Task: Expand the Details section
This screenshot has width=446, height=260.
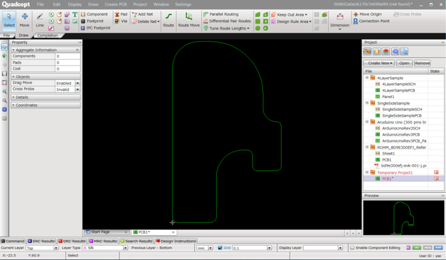Action: point(46,97)
